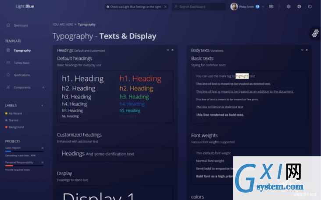
Task: Click the red Background label dot
Action: coord(6,127)
